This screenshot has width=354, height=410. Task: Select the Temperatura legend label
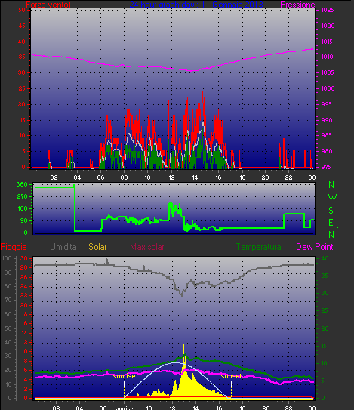tap(259, 247)
